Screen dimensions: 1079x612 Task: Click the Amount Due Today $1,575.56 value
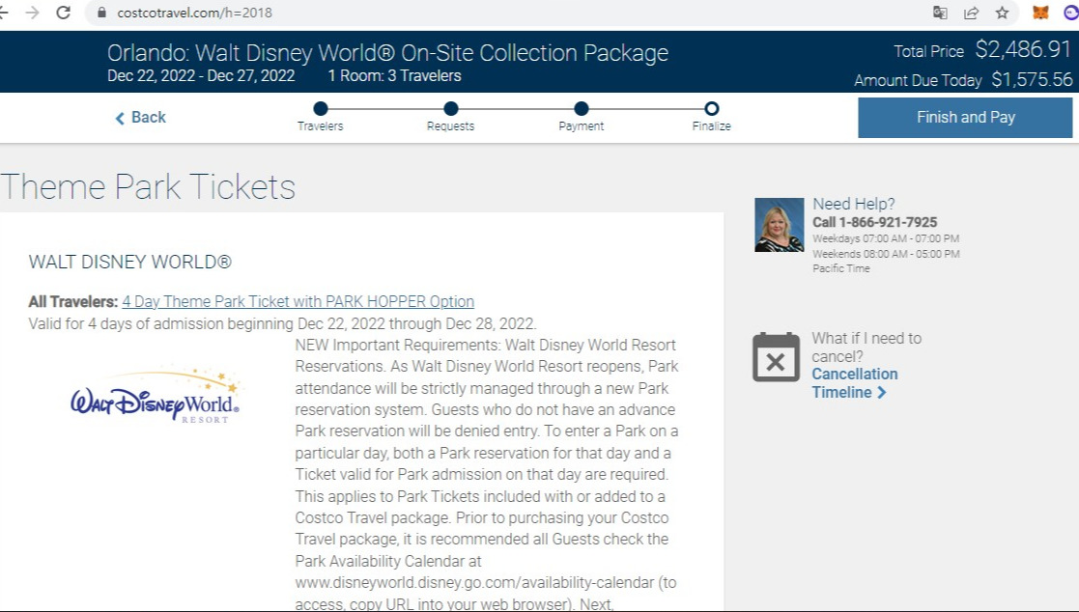[1032, 80]
